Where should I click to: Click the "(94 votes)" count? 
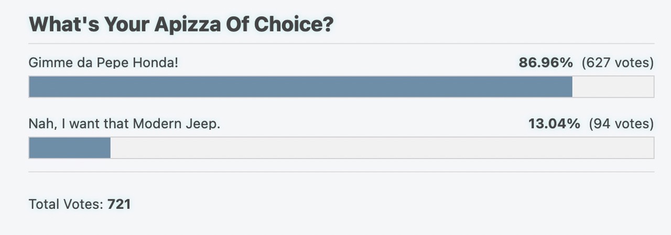pyautogui.click(x=621, y=124)
